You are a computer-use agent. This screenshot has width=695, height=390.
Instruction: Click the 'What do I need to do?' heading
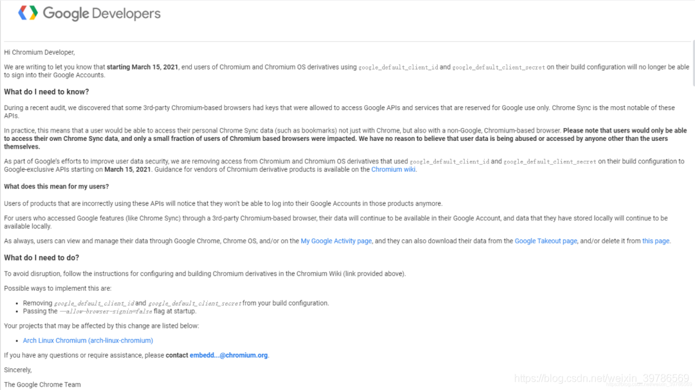point(42,258)
